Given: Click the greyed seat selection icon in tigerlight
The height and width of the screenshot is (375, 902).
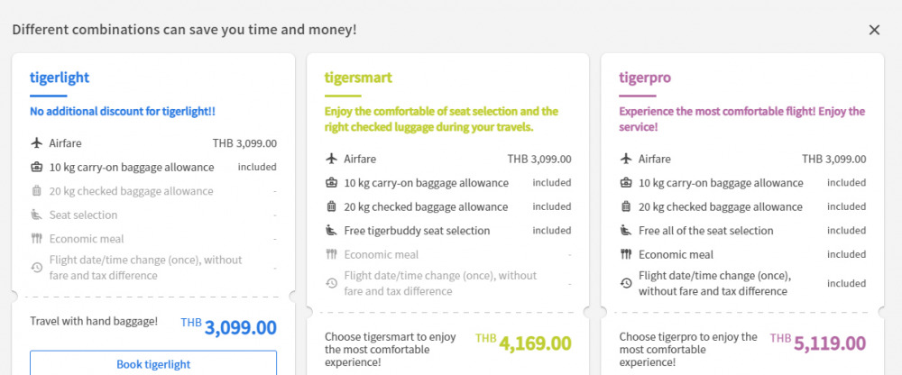Looking at the screenshot, I should pos(36,215).
